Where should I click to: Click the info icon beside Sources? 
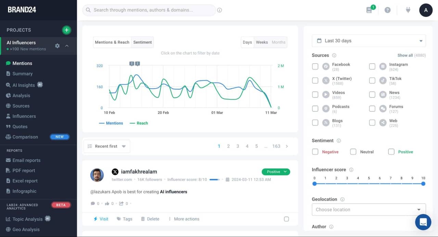[x=334, y=55]
